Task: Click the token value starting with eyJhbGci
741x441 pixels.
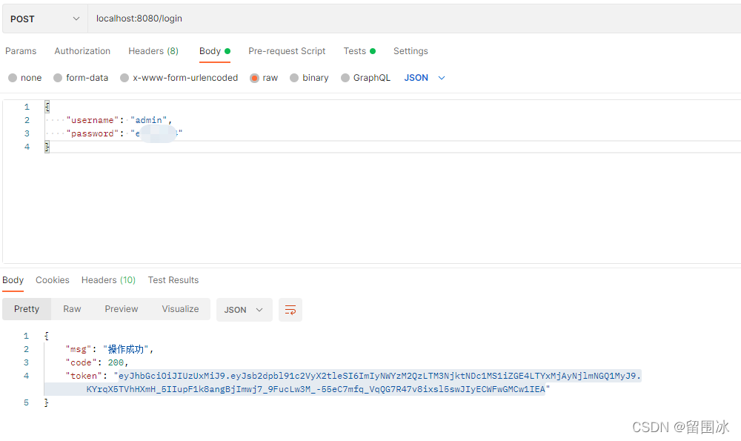Action: tap(379, 376)
